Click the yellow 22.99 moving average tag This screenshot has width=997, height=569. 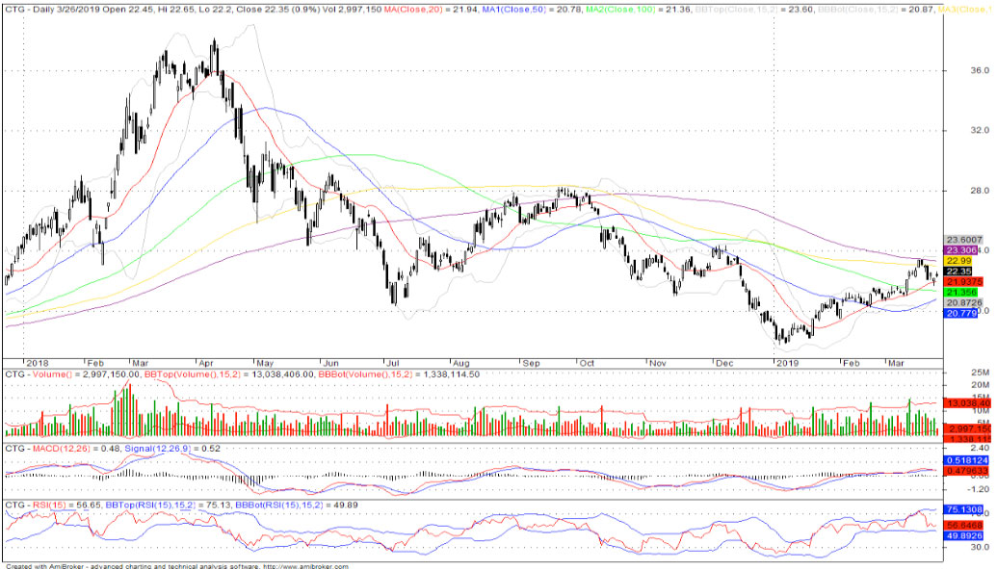pyautogui.click(x=959, y=260)
